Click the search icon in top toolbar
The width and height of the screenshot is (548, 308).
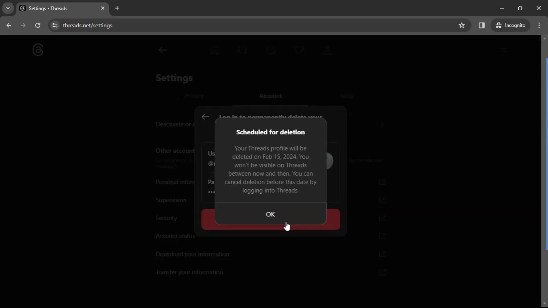[x=242, y=49]
